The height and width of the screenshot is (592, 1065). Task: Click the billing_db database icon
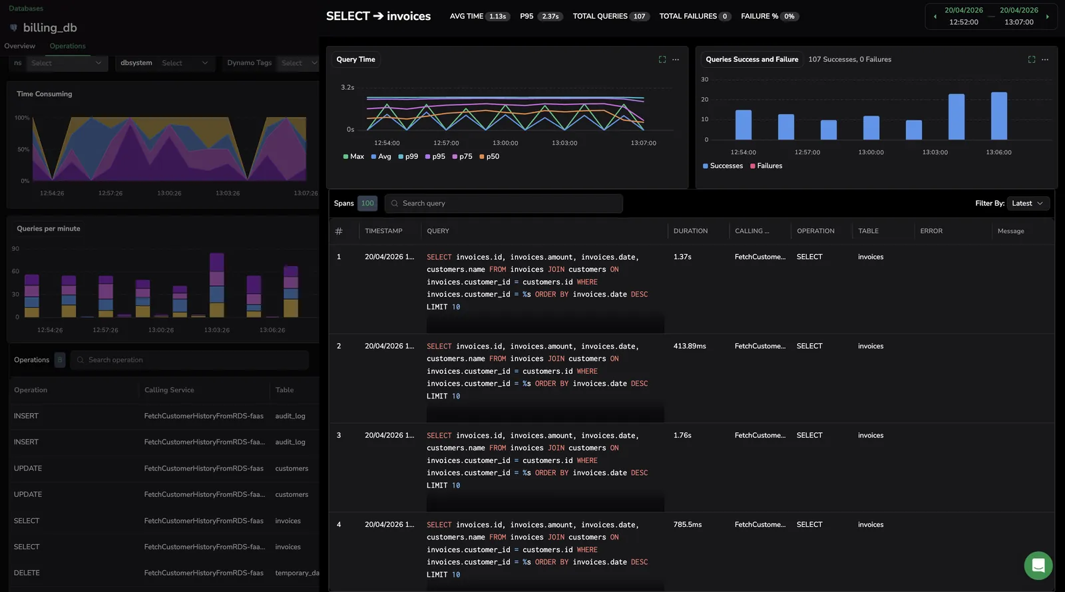click(x=13, y=28)
